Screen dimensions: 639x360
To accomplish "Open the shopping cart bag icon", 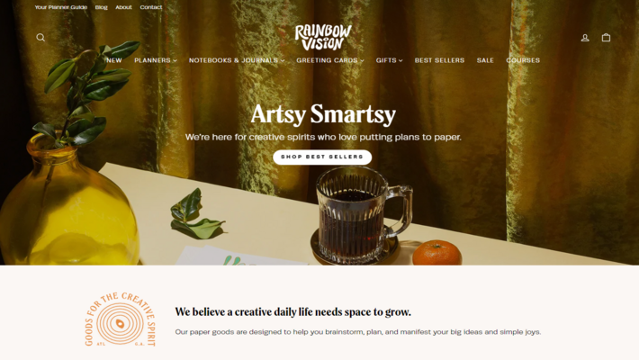I will coord(606,37).
